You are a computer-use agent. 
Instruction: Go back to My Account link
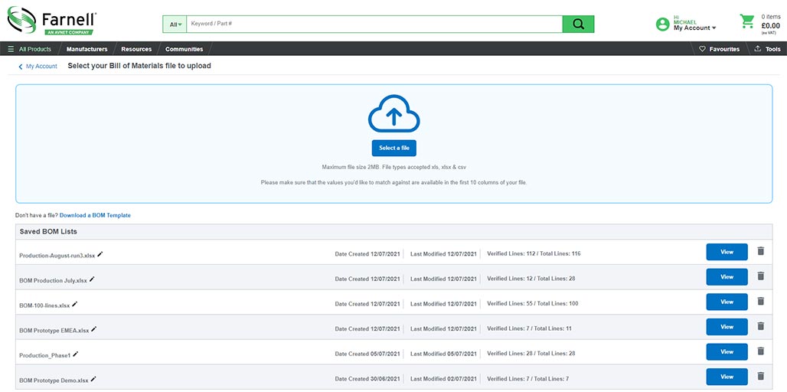click(x=38, y=67)
